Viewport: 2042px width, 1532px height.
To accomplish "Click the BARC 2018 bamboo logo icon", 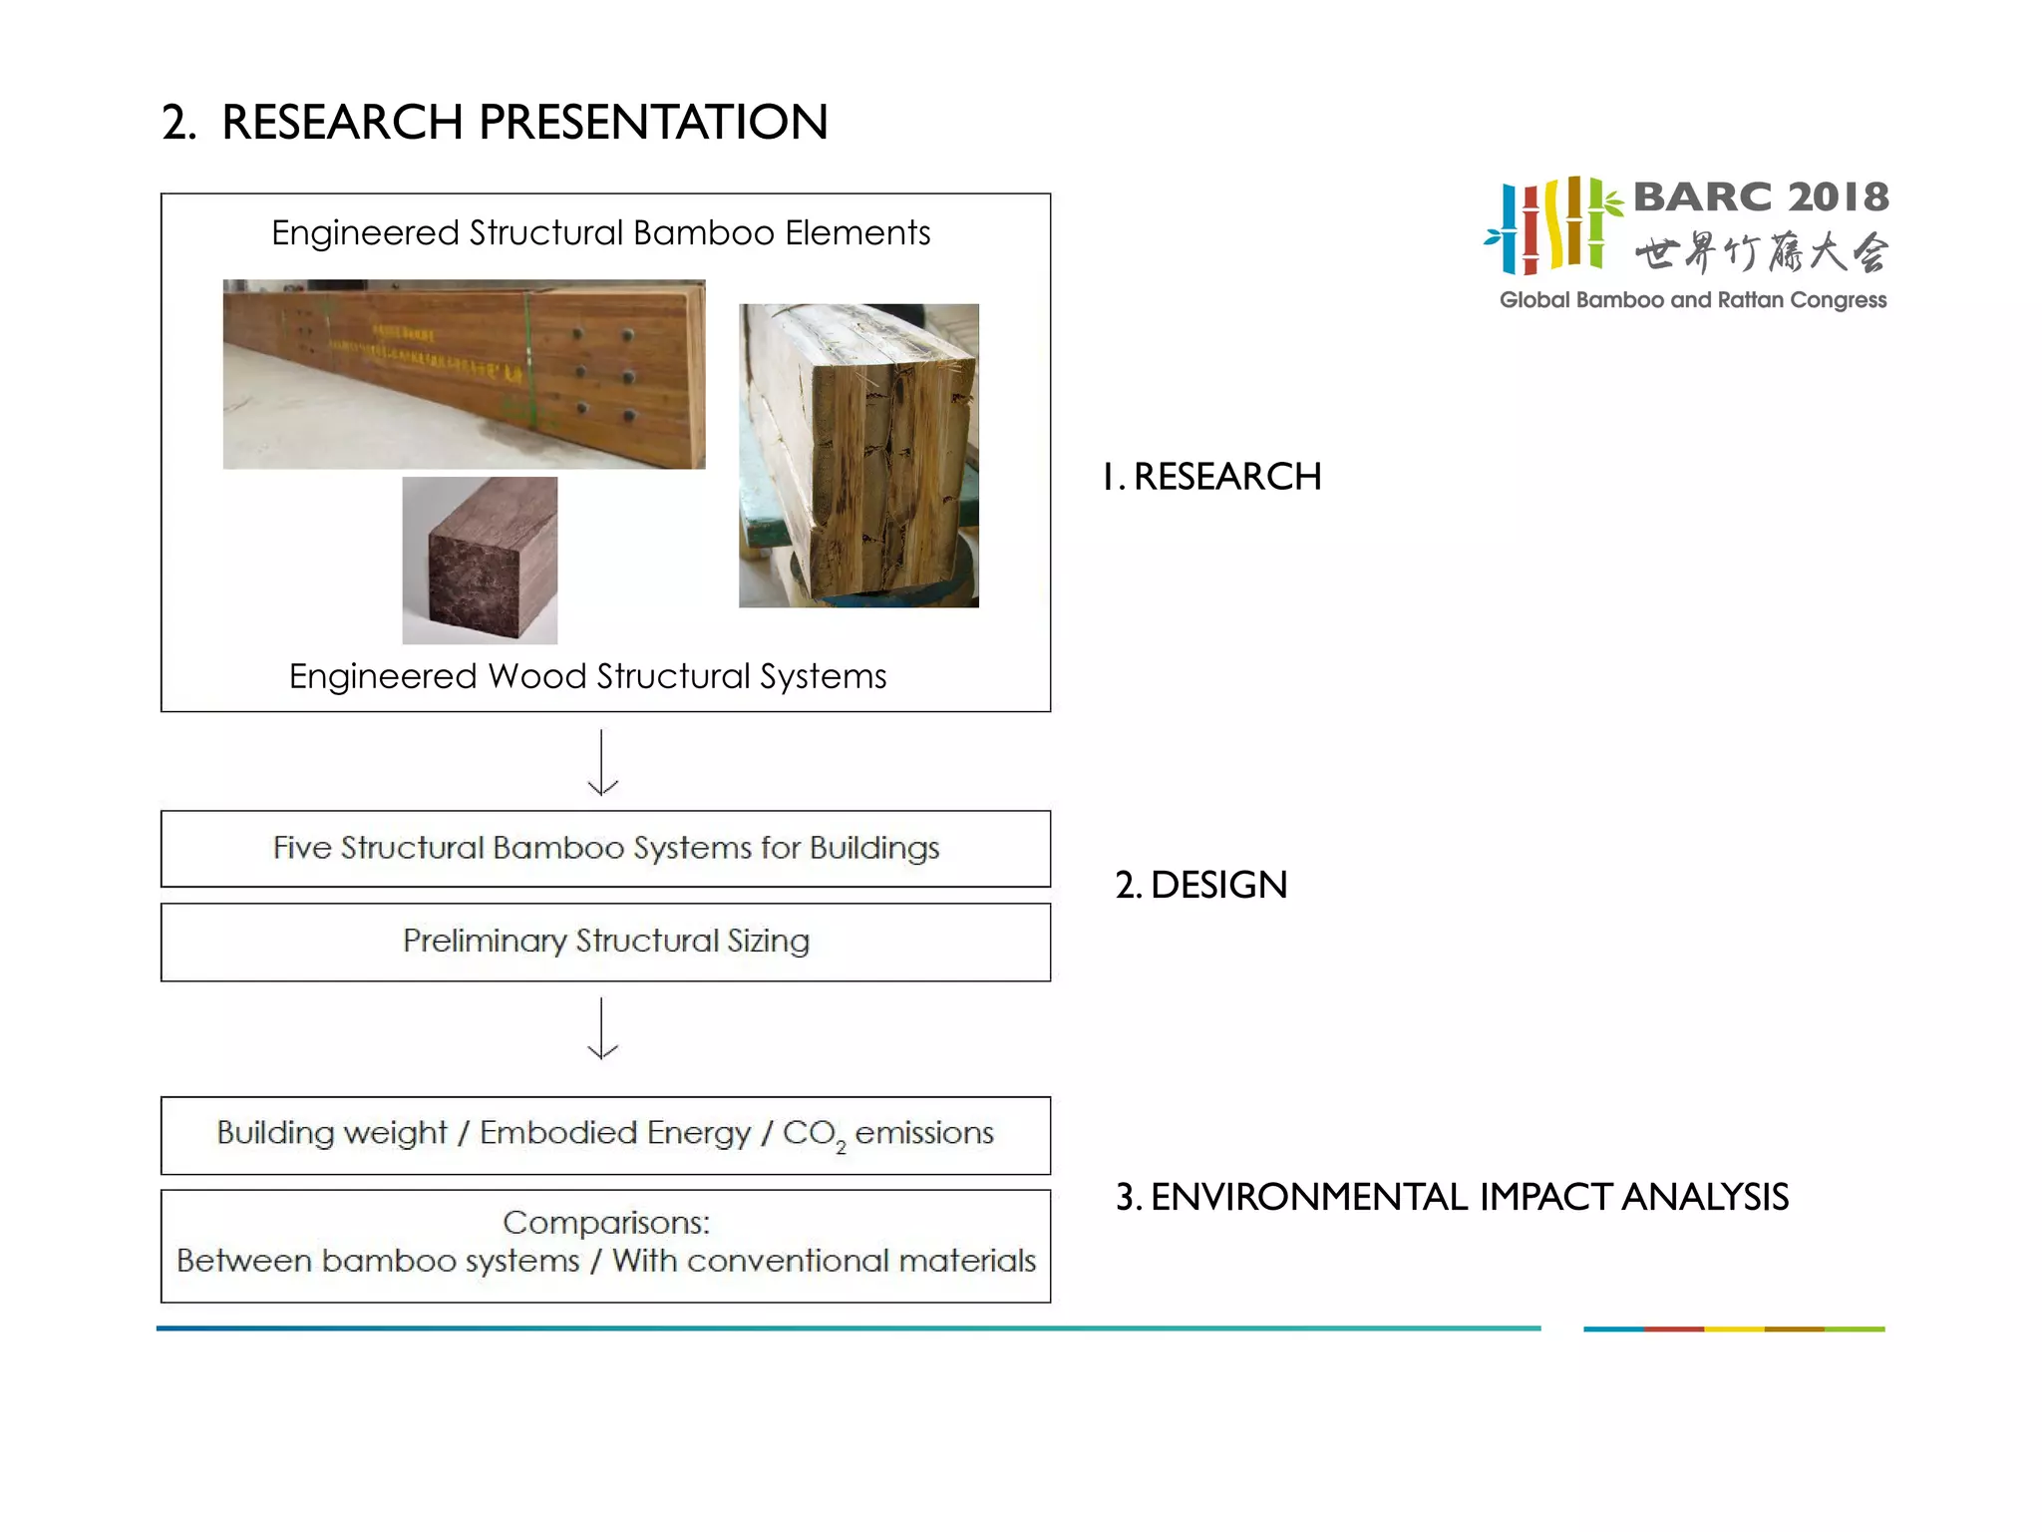I will tap(1552, 225).
